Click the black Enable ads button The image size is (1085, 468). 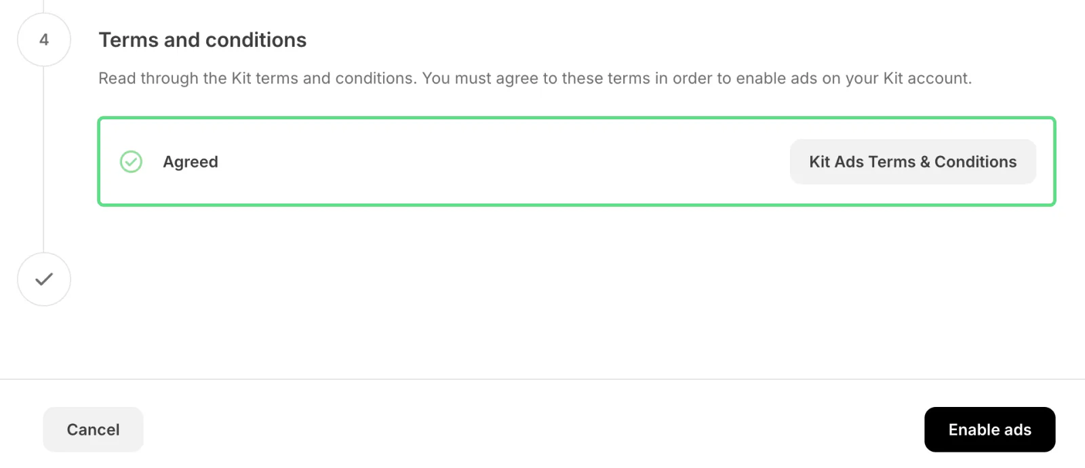[x=989, y=429]
